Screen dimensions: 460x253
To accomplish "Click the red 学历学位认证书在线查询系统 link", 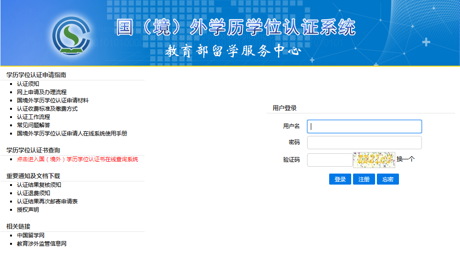I will [x=78, y=159].
